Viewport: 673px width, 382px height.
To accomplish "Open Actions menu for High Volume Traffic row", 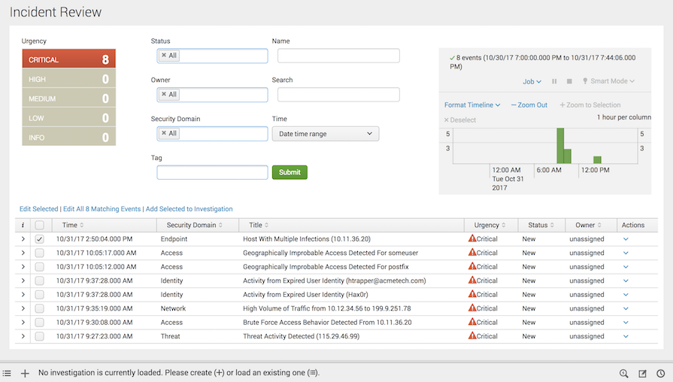I will pyautogui.click(x=626, y=308).
